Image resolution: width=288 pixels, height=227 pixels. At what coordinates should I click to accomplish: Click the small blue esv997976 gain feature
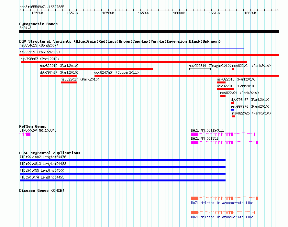[x=233, y=110]
